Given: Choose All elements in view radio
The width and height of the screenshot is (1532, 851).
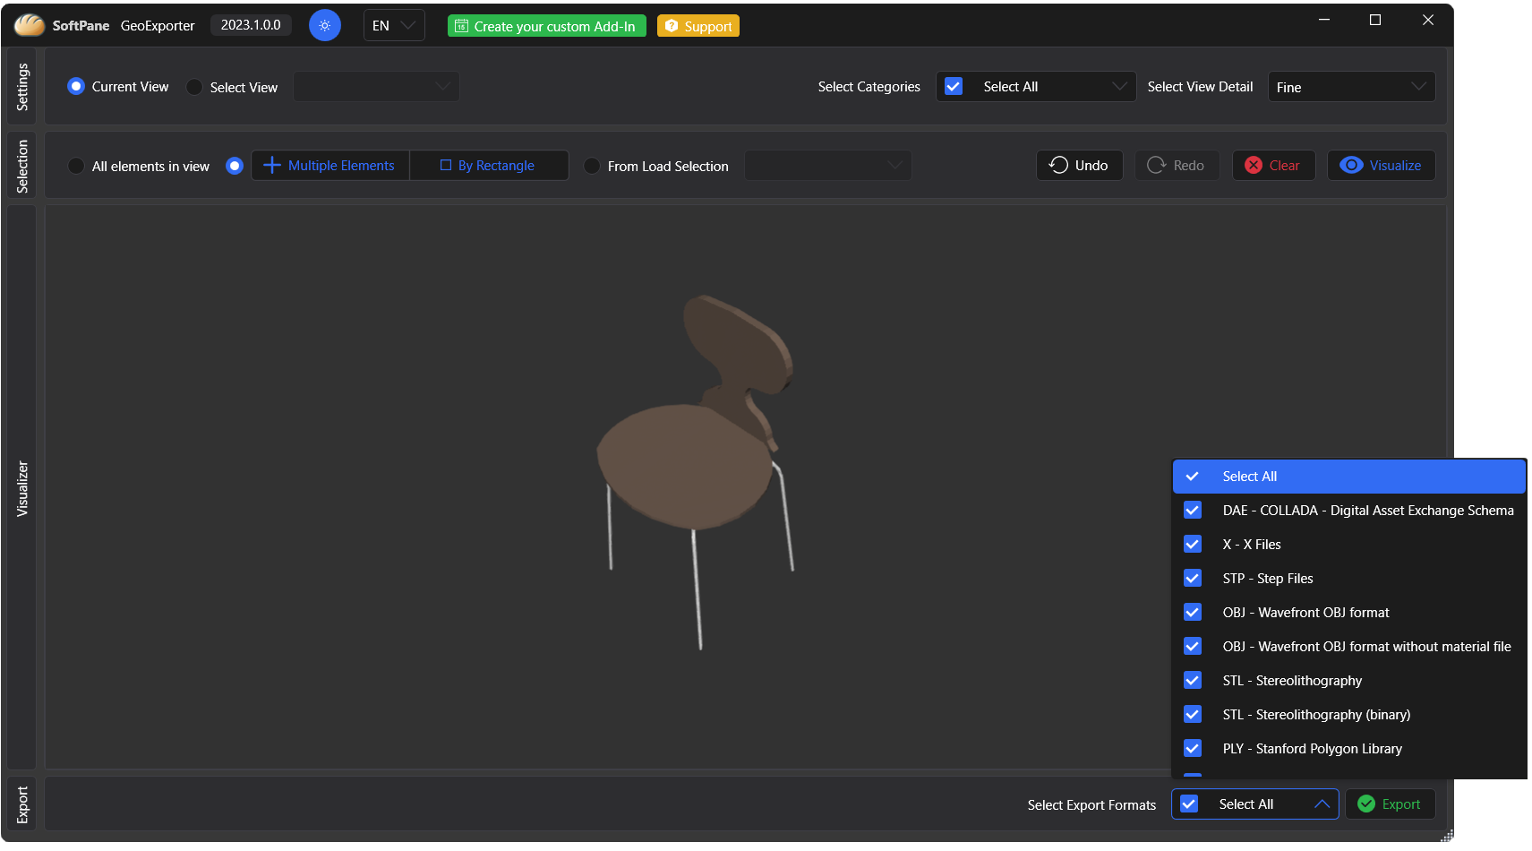Looking at the screenshot, I should [76, 166].
